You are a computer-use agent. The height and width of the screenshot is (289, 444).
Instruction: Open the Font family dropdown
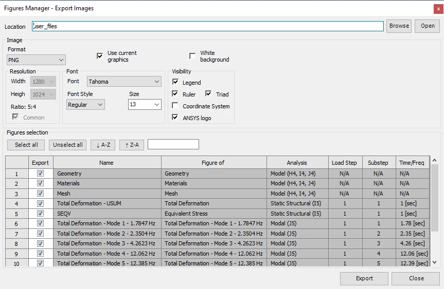click(x=124, y=82)
